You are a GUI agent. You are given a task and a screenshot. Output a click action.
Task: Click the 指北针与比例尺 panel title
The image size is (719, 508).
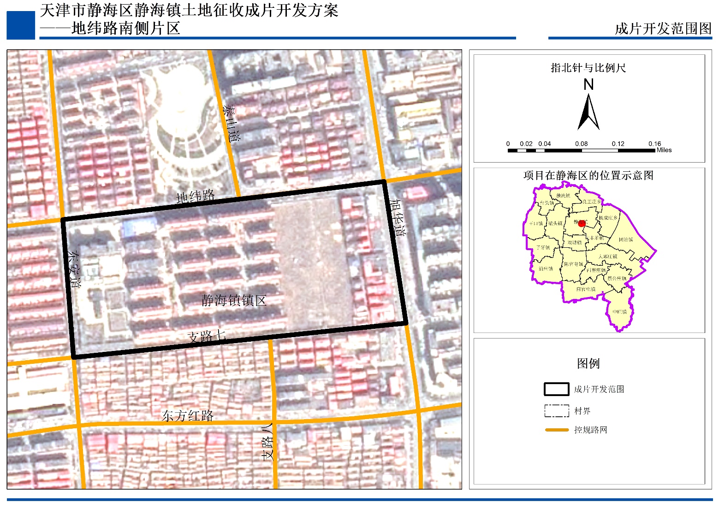[588, 68]
